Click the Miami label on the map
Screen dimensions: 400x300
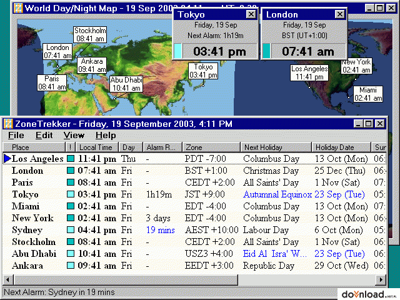368,94
